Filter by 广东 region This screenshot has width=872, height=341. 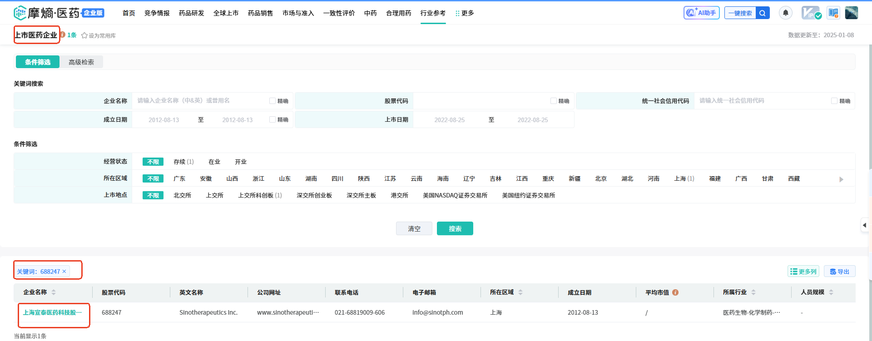pyautogui.click(x=179, y=178)
